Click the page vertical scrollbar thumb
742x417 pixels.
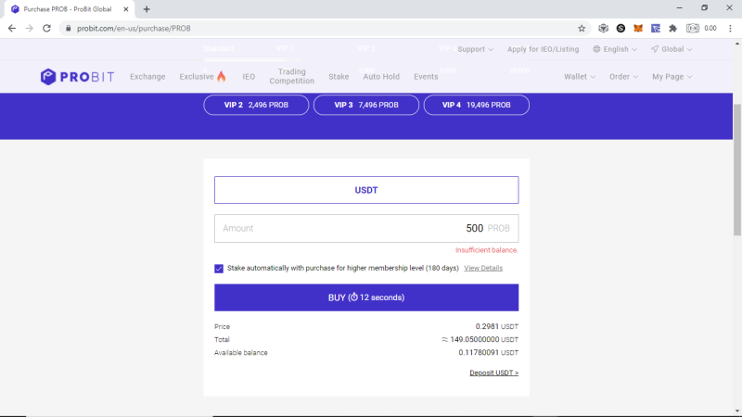737,170
